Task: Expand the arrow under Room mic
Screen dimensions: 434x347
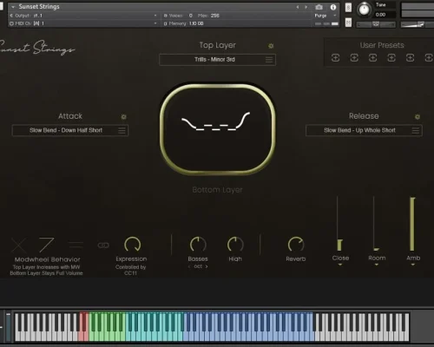Action: coord(377,265)
